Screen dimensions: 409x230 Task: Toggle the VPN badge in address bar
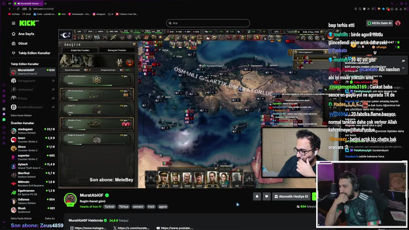pyautogui.click(x=25, y=9)
